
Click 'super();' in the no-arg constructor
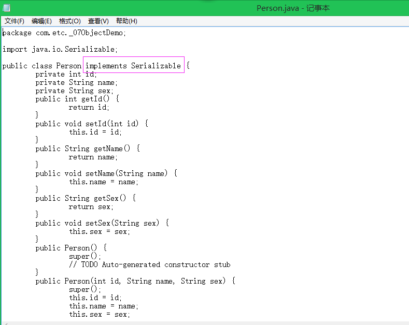[85, 256]
